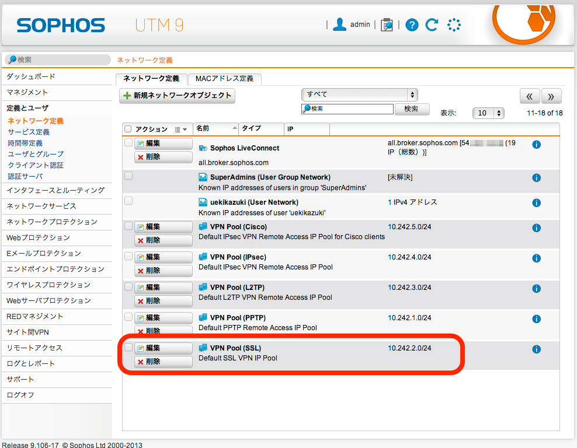Show info for VPN Pool (Cisco)
Viewport: 577px width, 448px height.
(537, 228)
